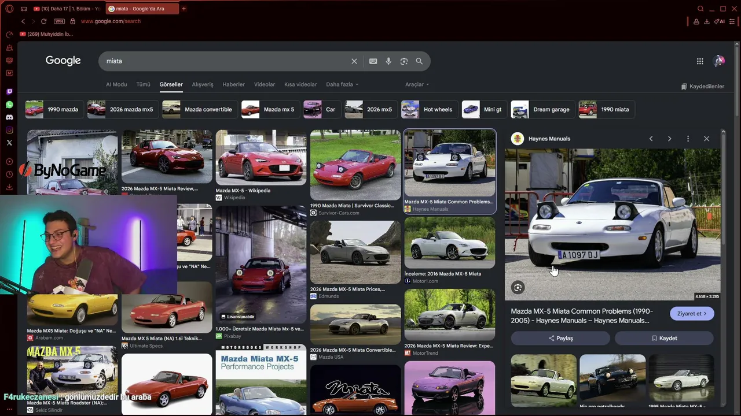Open the Haynes Manuals preview title link
Image resolution: width=741 pixels, height=416 pixels.
(581, 315)
